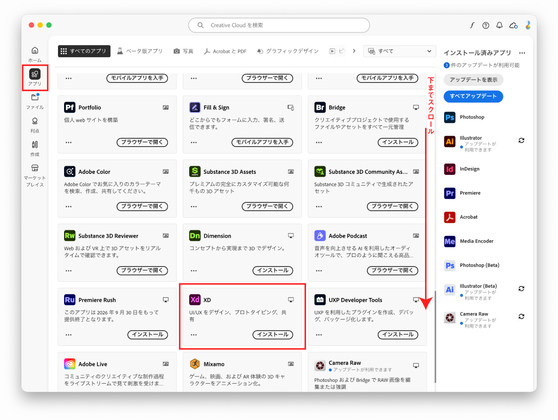Open the Marketplace sidebar section

pyautogui.click(x=35, y=175)
